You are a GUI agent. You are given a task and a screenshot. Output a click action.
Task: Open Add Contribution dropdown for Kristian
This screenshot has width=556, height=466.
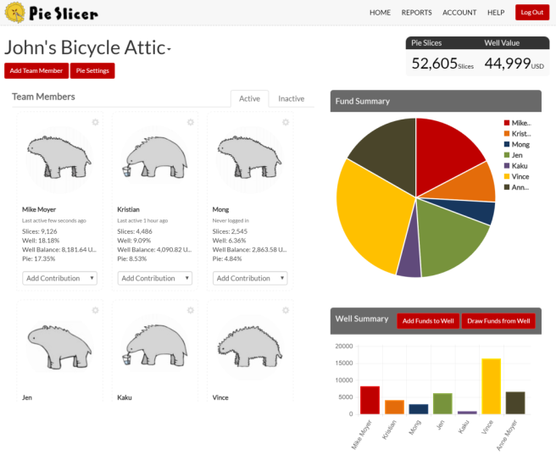(154, 278)
